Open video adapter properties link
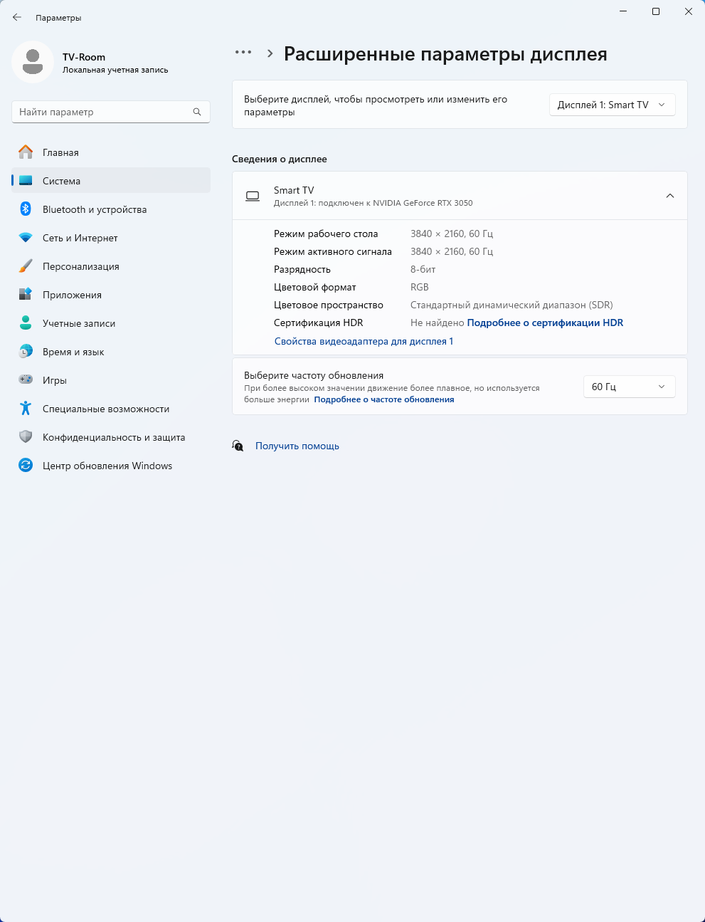Viewport: 705px width, 922px height. (x=364, y=341)
